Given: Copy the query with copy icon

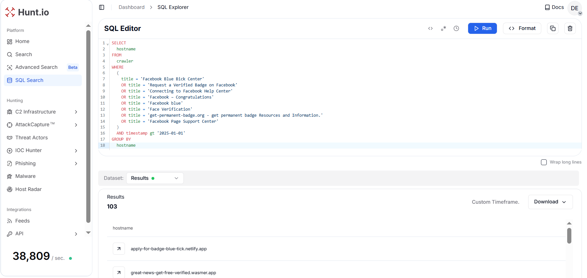Looking at the screenshot, I should [x=553, y=28].
